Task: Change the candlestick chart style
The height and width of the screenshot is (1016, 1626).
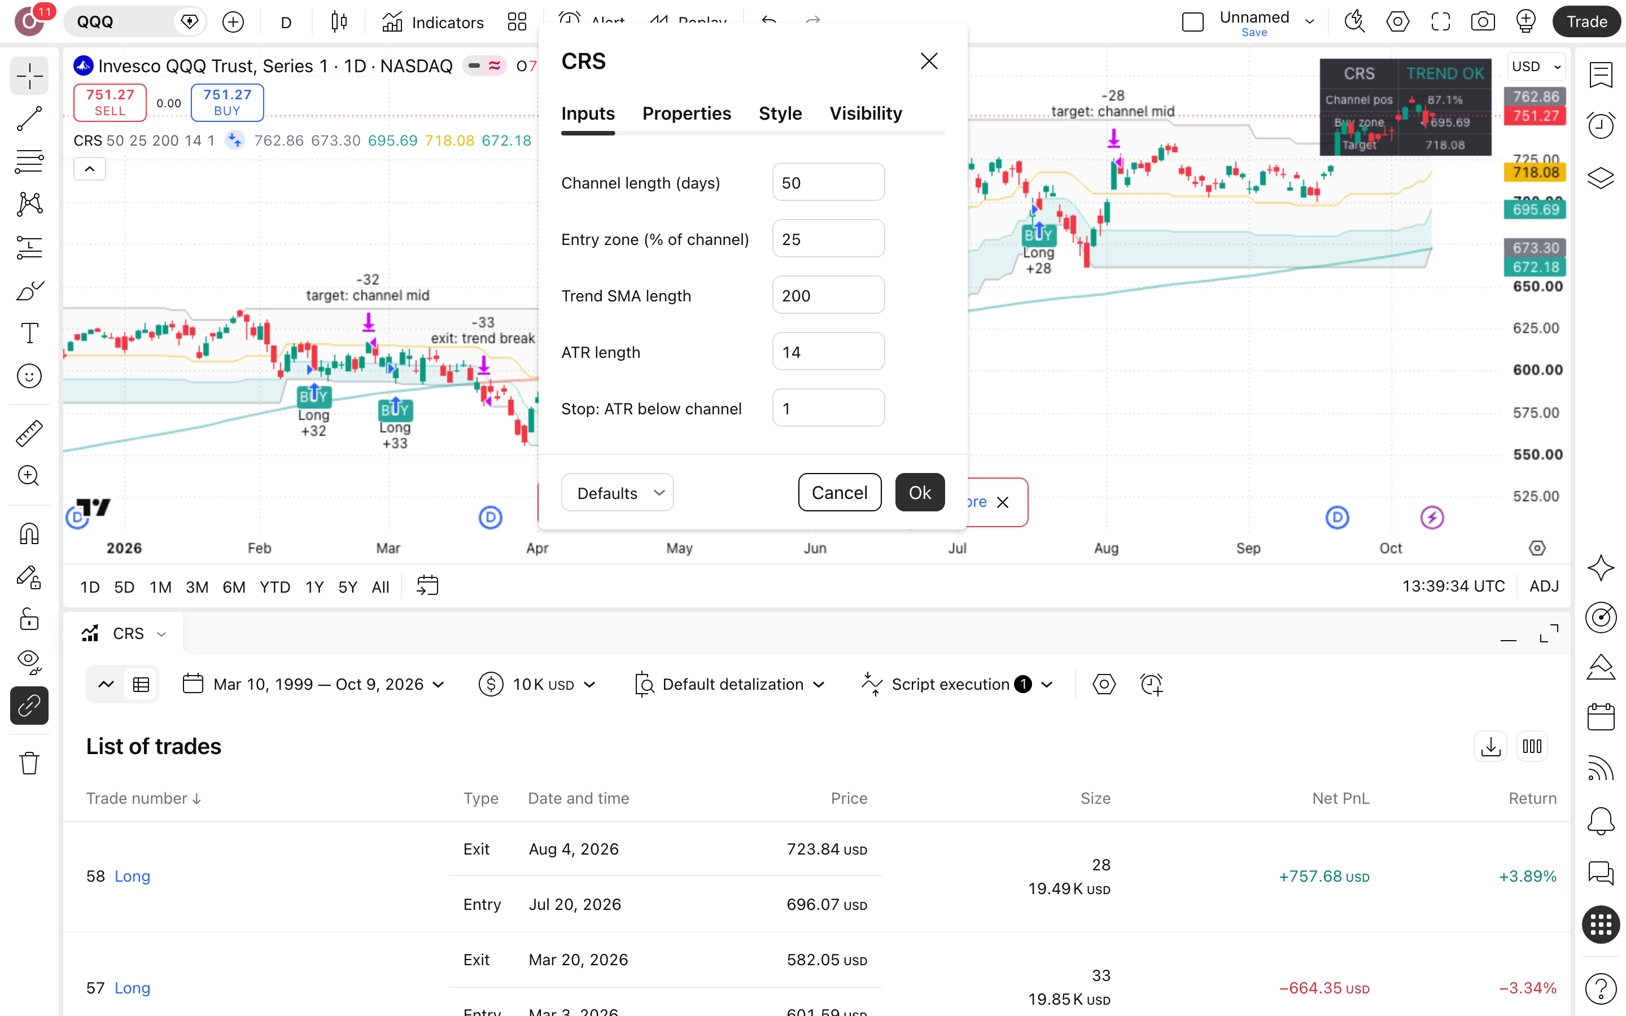Action: pos(339,22)
